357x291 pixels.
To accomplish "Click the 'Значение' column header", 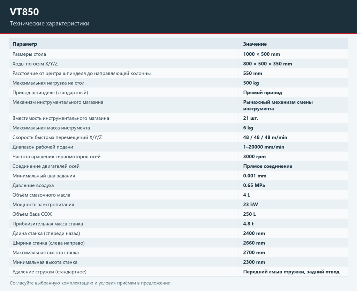I will coord(255,44).
